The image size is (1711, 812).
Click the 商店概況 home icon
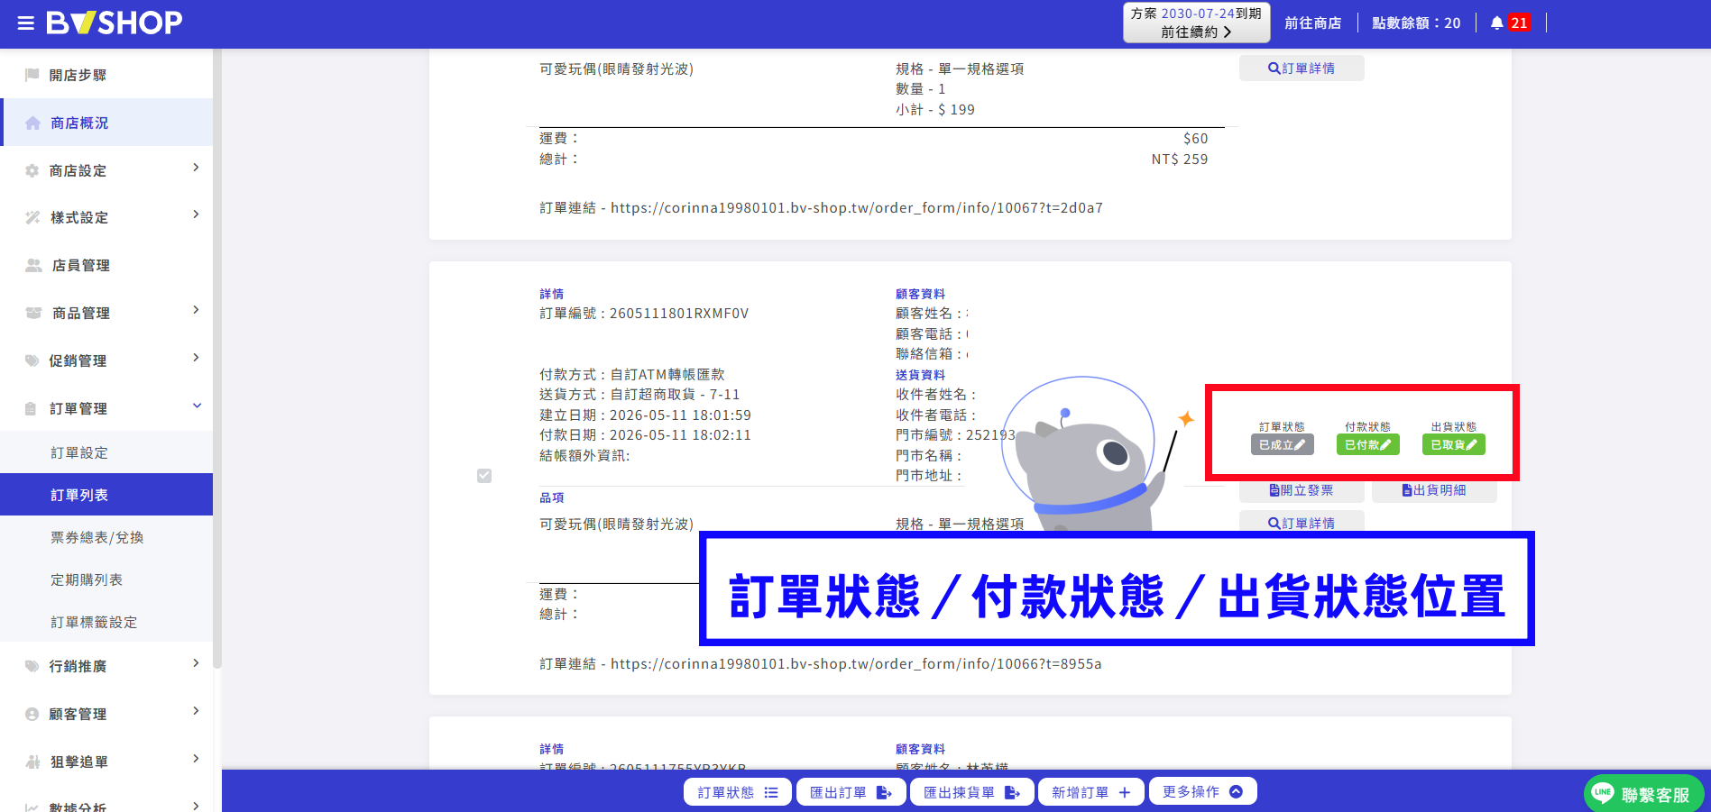(x=33, y=123)
